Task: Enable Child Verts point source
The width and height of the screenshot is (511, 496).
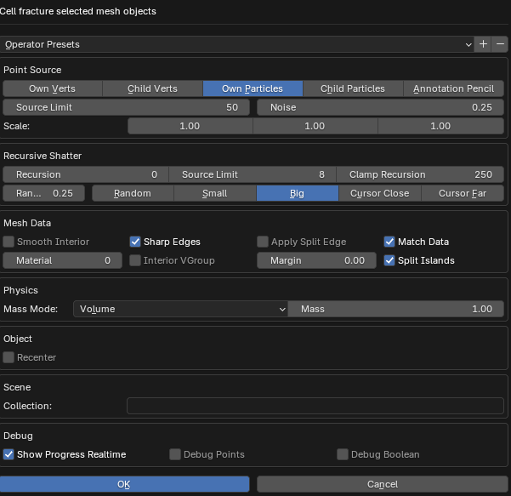Action: (x=152, y=88)
